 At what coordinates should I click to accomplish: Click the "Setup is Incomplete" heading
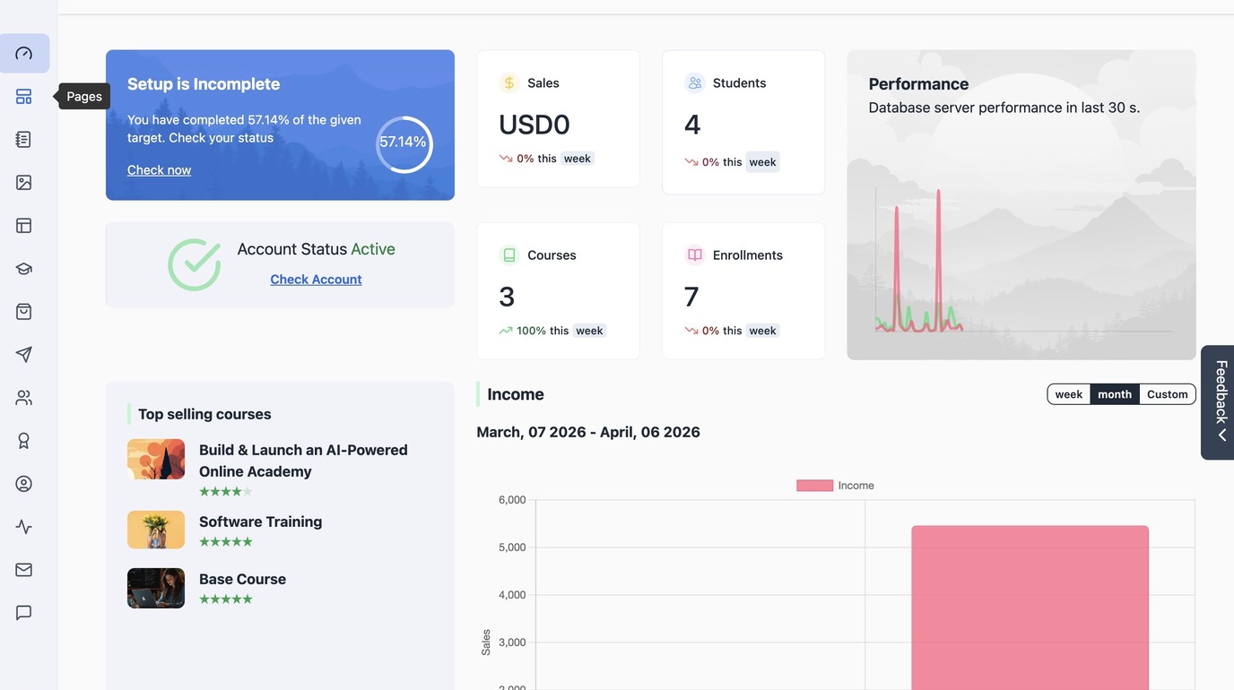[x=204, y=84]
